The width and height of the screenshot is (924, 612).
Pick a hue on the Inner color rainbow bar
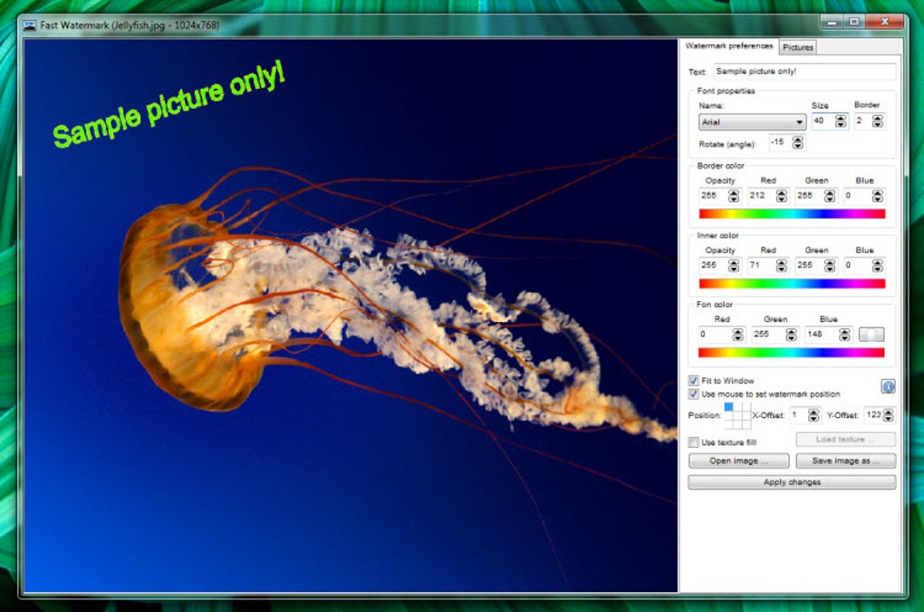click(x=792, y=284)
